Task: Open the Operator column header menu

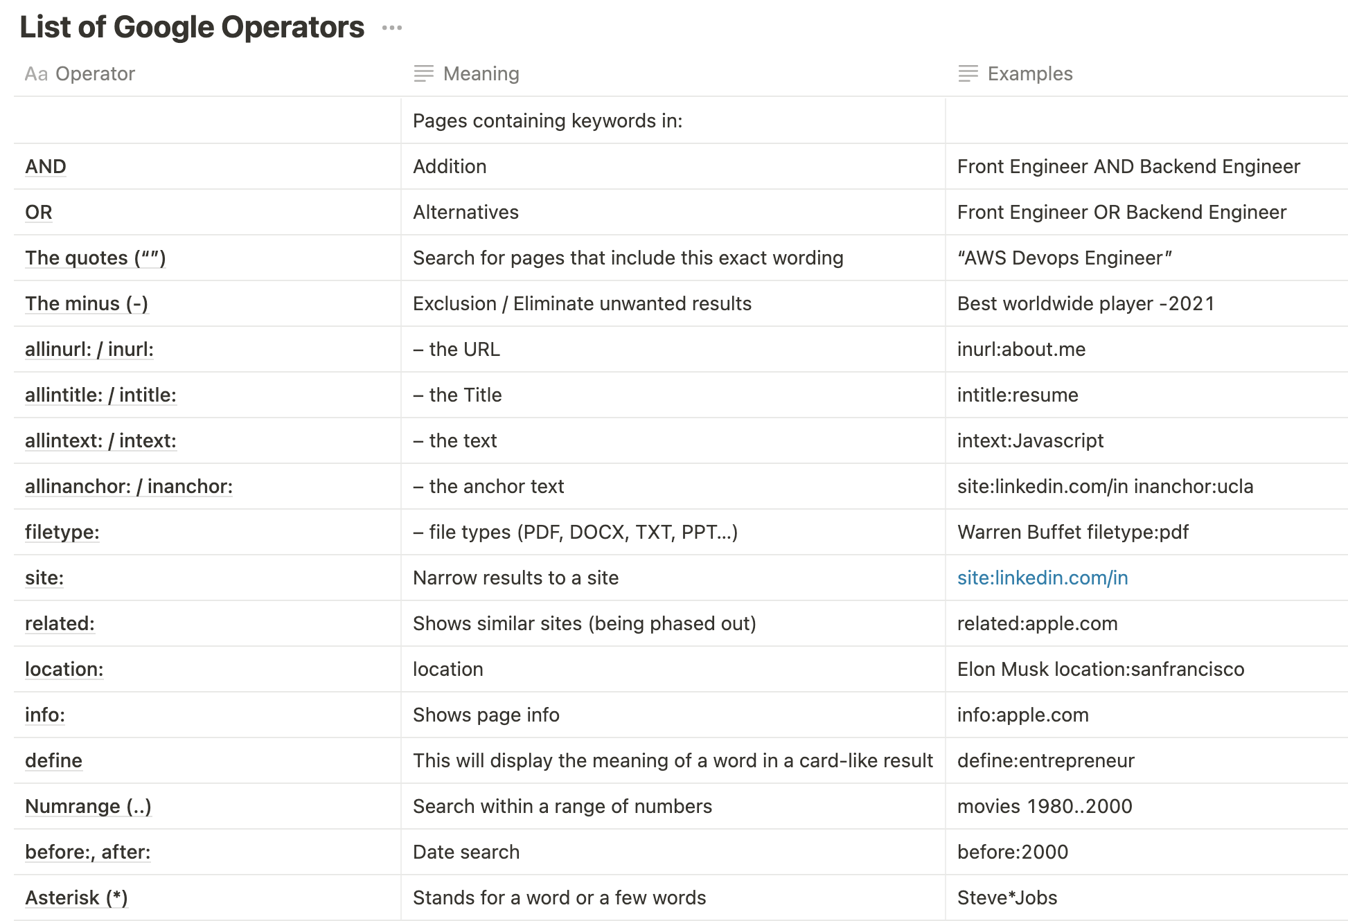Action: [x=95, y=74]
